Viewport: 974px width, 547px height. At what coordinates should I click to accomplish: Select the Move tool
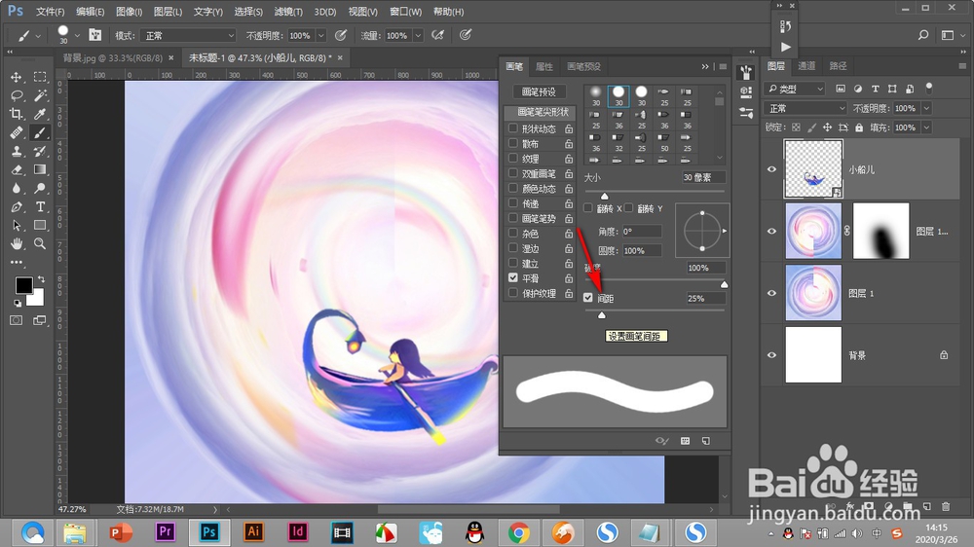point(17,77)
